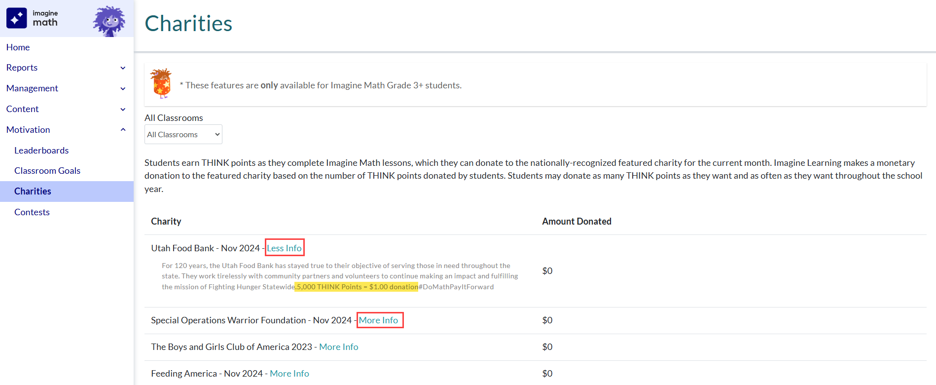Expand the Content menu chevron
This screenshot has width=936, height=385.
point(123,109)
